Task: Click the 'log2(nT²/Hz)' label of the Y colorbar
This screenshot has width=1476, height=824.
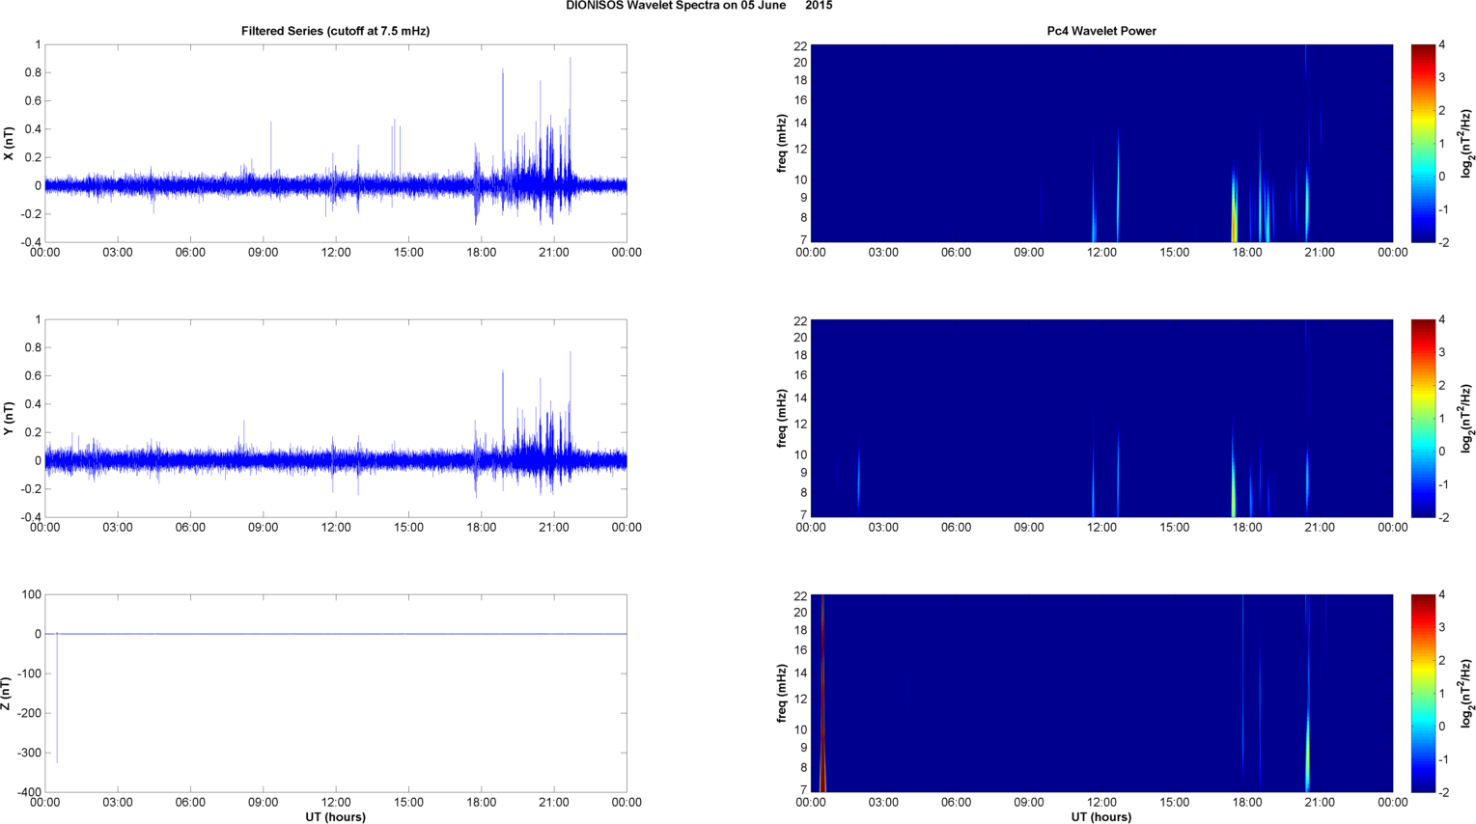Action: tap(1466, 419)
